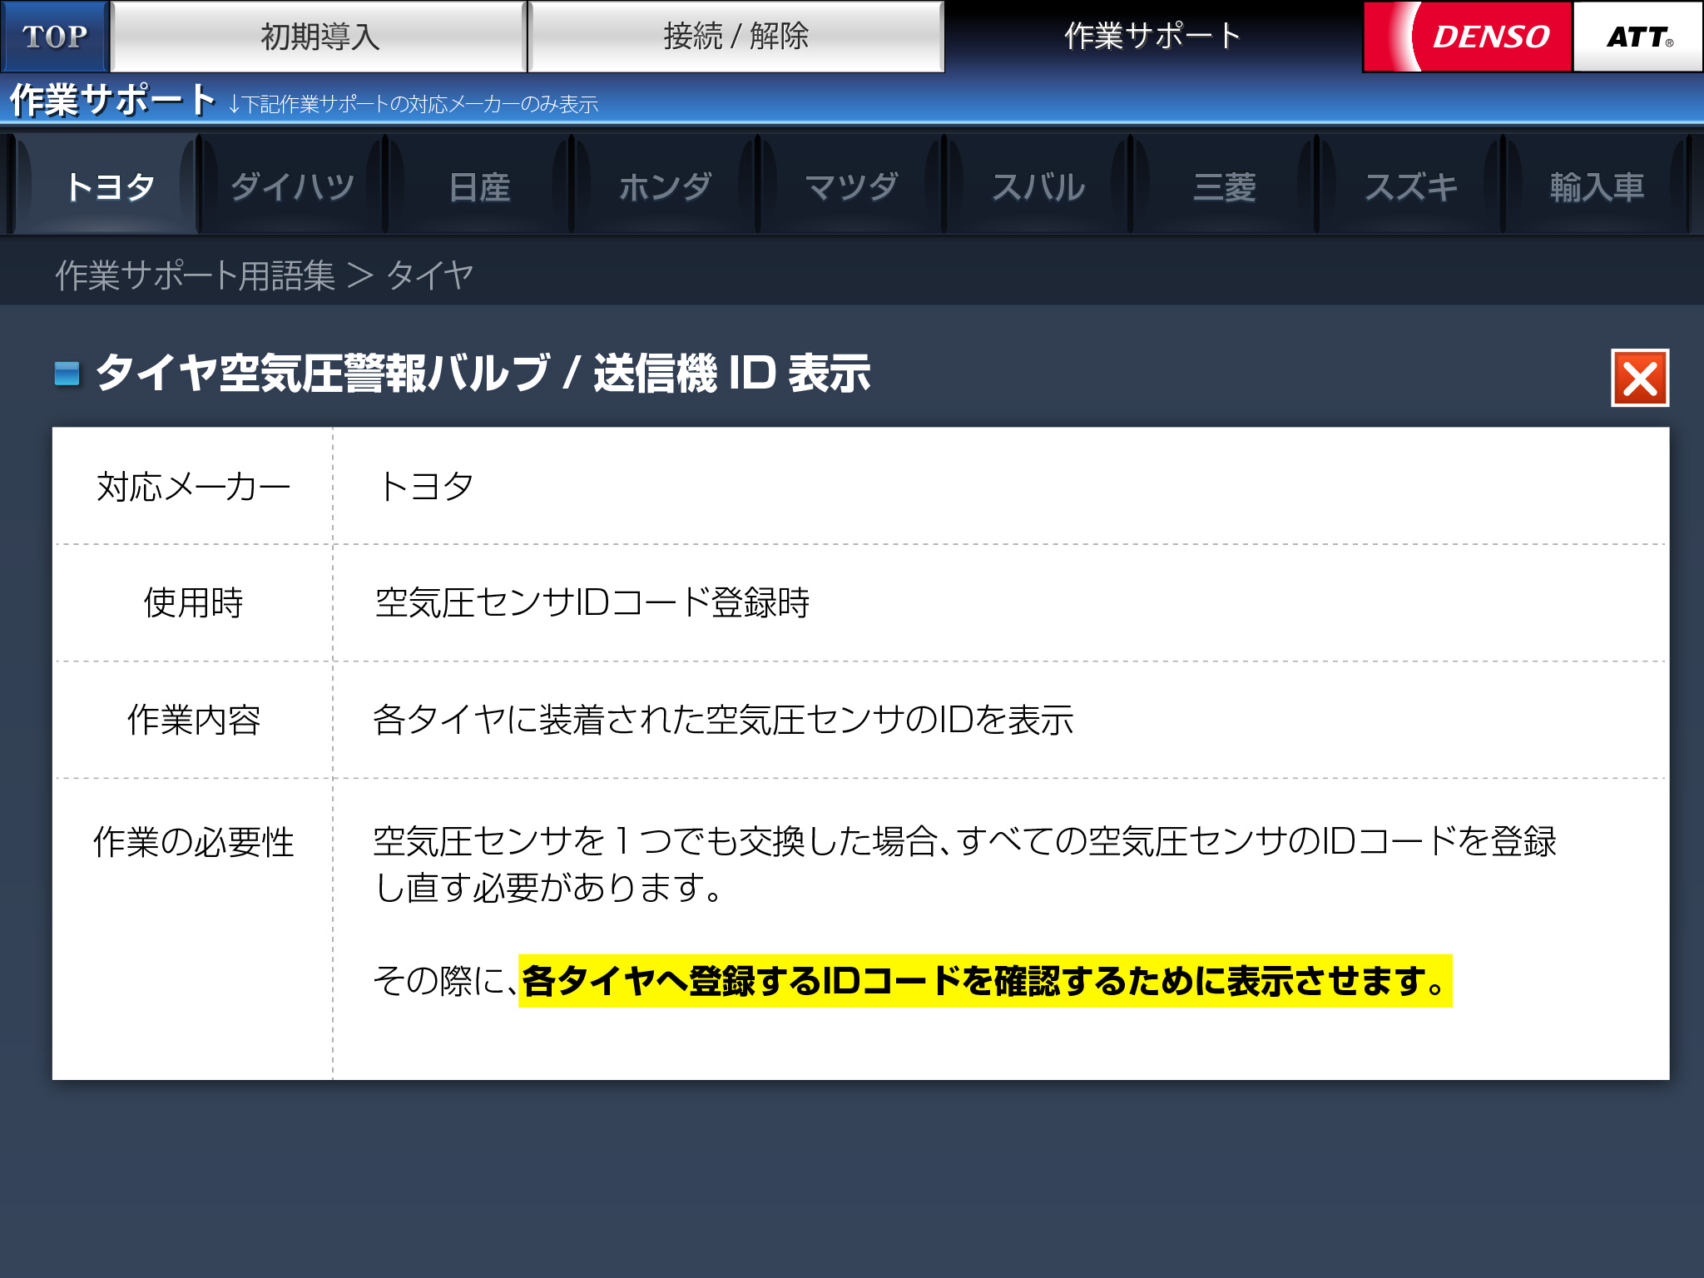Image resolution: width=1704 pixels, height=1278 pixels.
Task: Go to TOP page
Action: coord(54,37)
